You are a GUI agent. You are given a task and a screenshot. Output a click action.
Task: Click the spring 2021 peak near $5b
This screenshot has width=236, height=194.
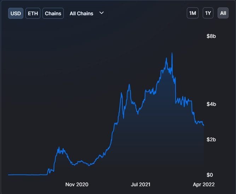(x=129, y=84)
